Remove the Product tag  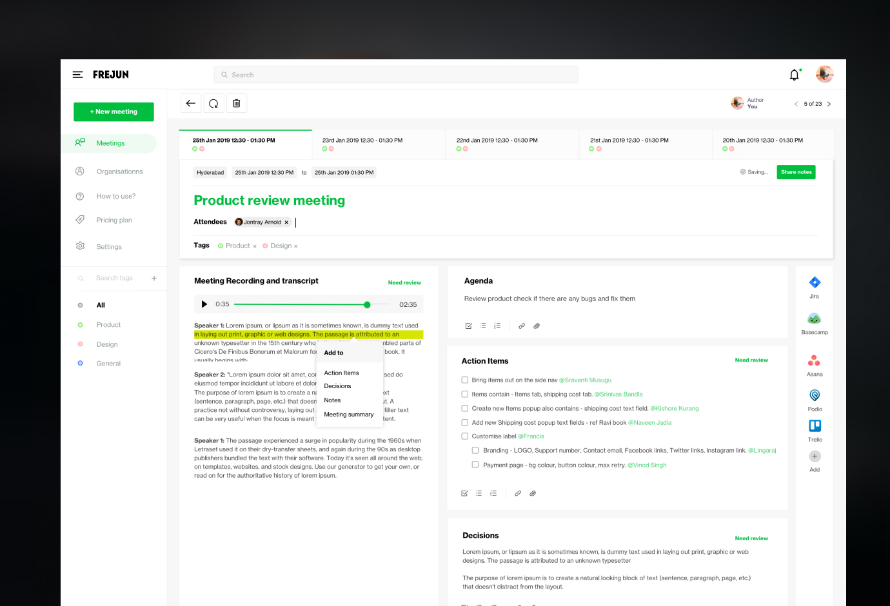pyautogui.click(x=255, y=246)
